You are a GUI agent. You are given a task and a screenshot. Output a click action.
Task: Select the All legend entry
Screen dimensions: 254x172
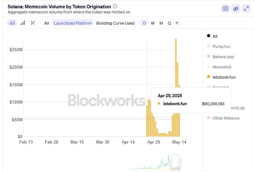tap(215, 36)
